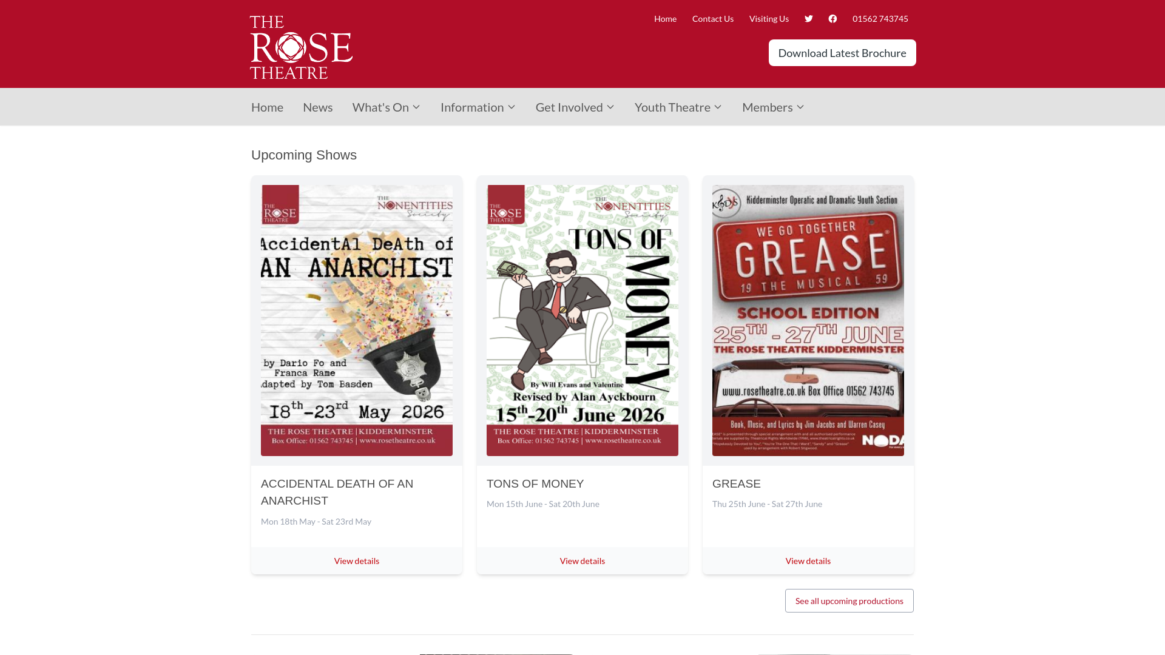This screenshot has height=655, width=1165.
Task: View details for Grease
Action: (808, 561)
